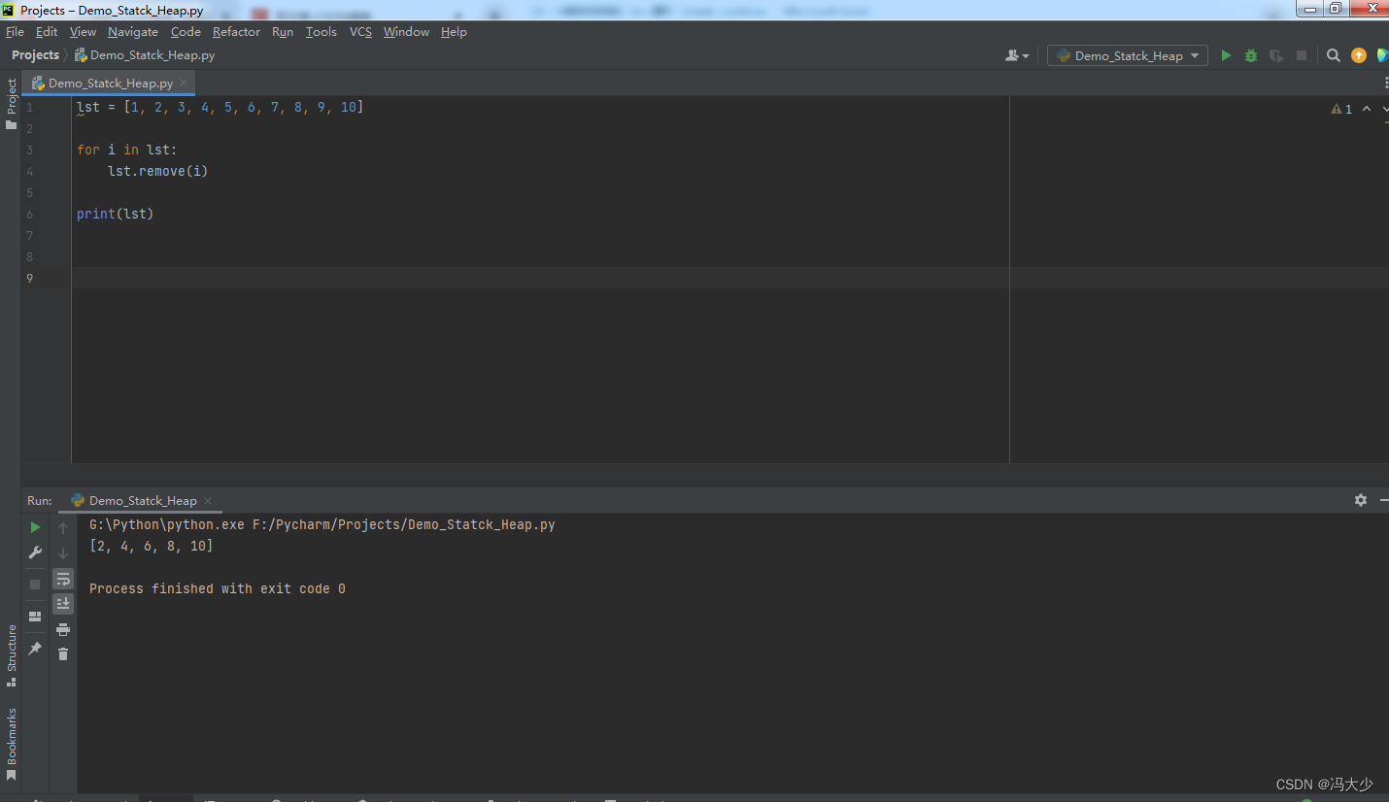Open the Tools menu
1389x802 pixels.
tap(321, 32)
